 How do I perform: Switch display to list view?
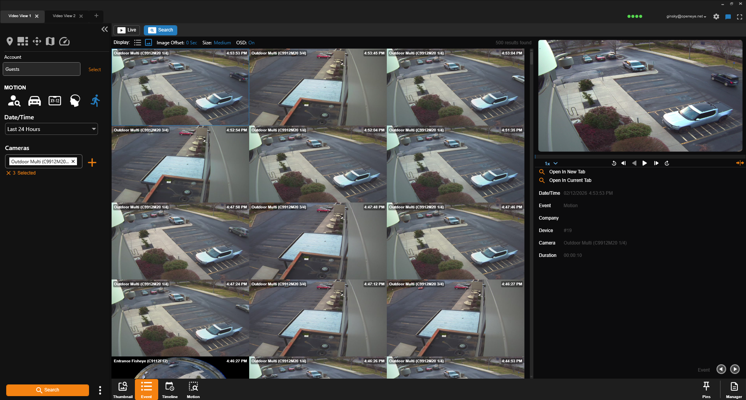(x=138, y=43)
